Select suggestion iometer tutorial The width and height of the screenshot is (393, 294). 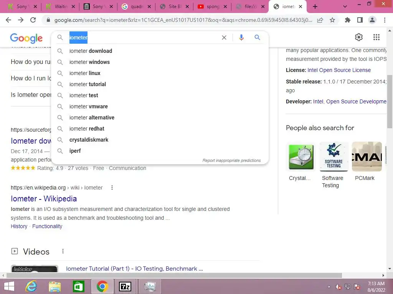160,84
